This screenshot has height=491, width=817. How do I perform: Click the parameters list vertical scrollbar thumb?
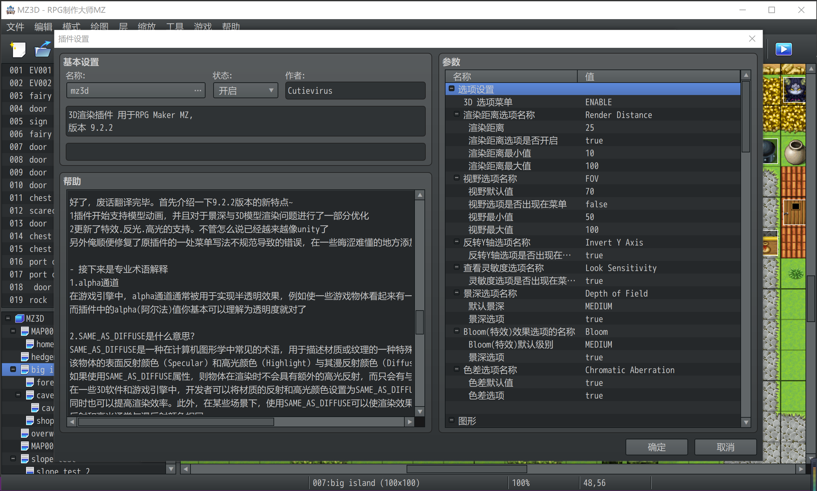coord(746,116)
